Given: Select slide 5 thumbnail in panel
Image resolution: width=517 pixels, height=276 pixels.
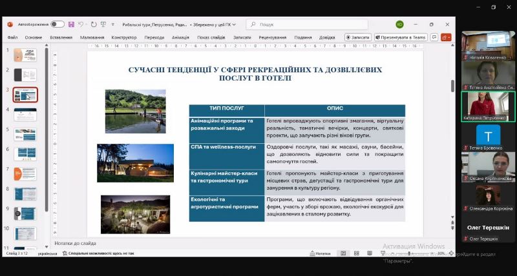Looking at the screenshot, I should pyautogui.click(x=25, y=134).
